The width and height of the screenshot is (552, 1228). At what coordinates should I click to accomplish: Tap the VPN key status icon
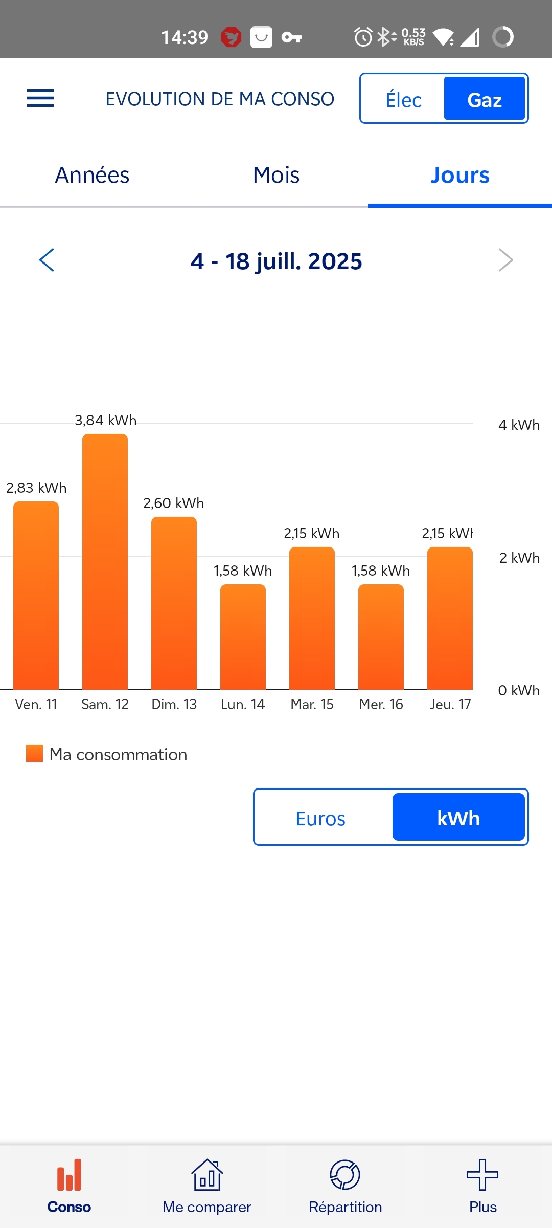(x=291, y=37)
